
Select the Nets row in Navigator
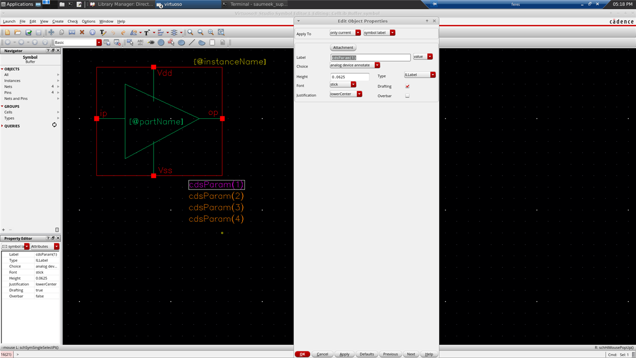[x=30, y=87]
